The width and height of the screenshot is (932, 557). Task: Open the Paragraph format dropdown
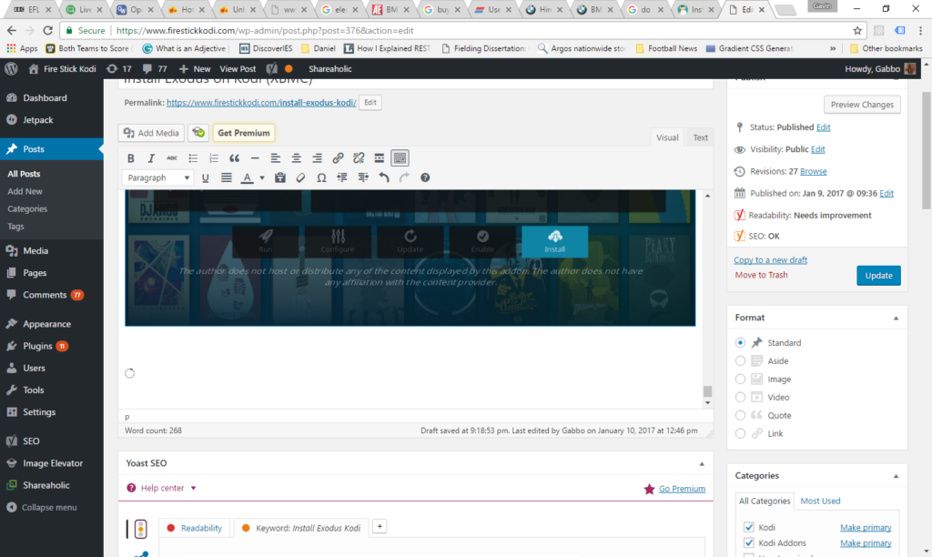coord(157,177)
